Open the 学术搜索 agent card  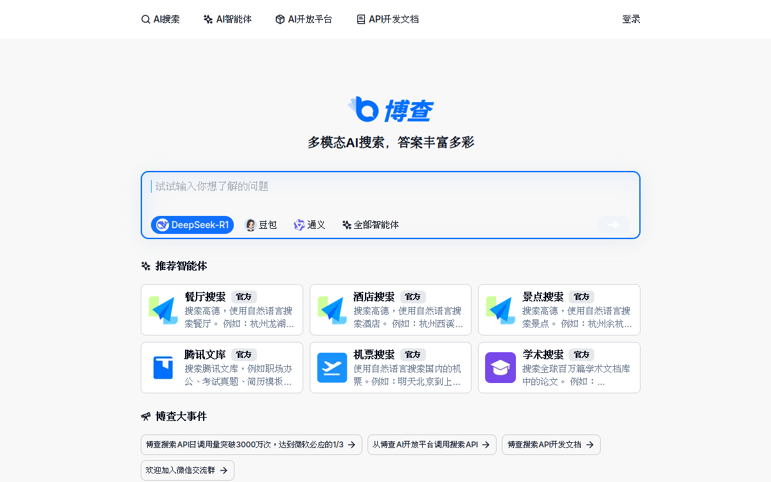point(559,368)
